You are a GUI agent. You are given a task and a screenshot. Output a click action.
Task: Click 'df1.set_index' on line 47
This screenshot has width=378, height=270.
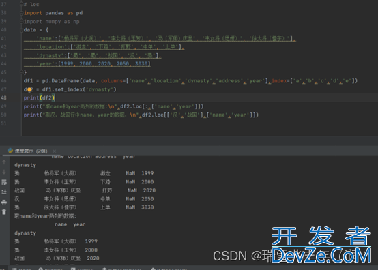(x=63, y=89)
